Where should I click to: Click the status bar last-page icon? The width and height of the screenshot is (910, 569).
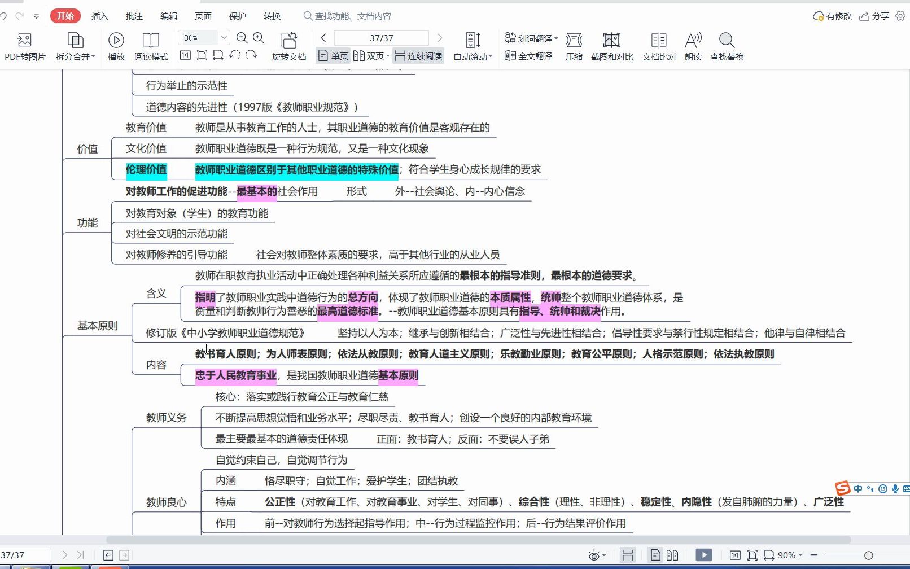point(80,555)
